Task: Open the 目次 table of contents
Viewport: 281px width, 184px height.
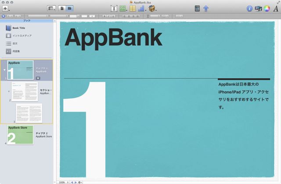Action: tap(11, 43)
